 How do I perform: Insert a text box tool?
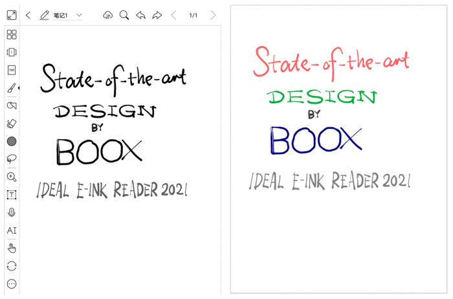tap(12, 195)
